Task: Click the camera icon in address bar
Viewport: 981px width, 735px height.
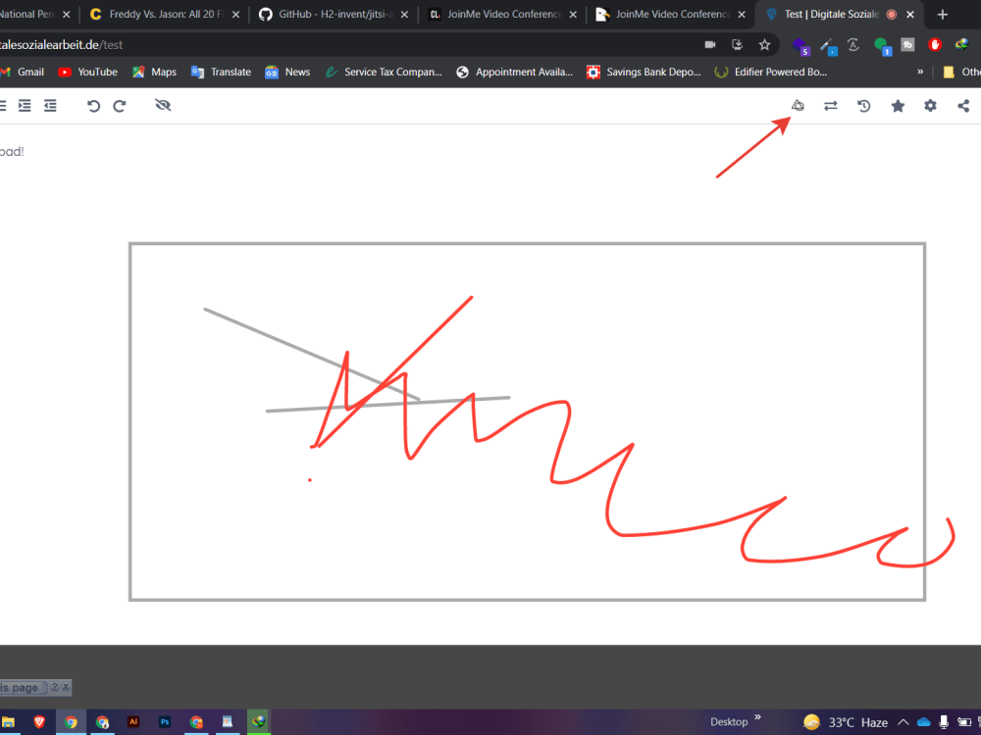Action: click(710, 44)
